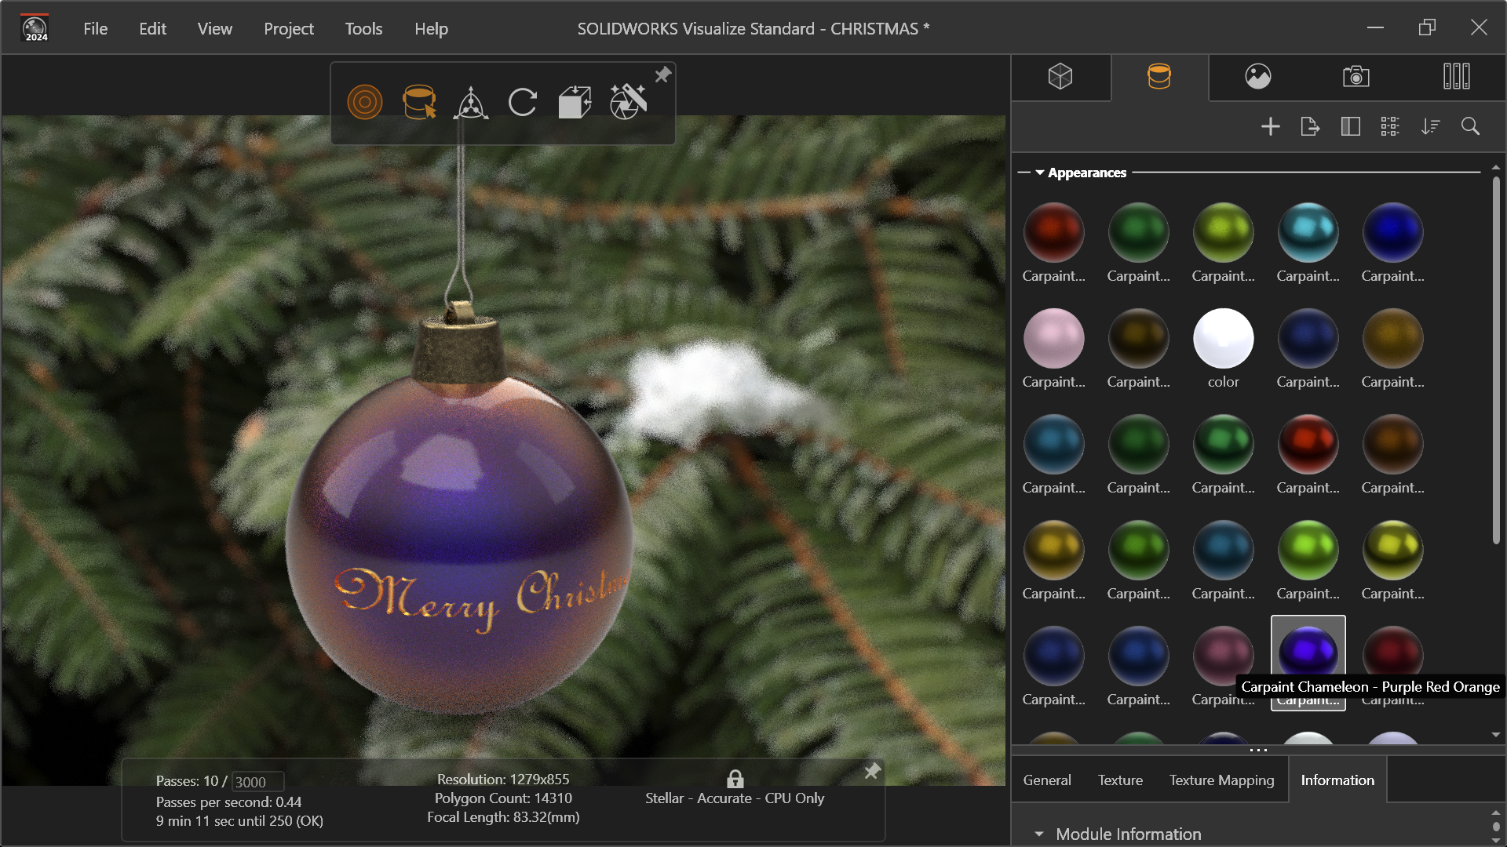1507x847 pixels.
Task: Unpin the floating main toolbar
Action: 663,75
